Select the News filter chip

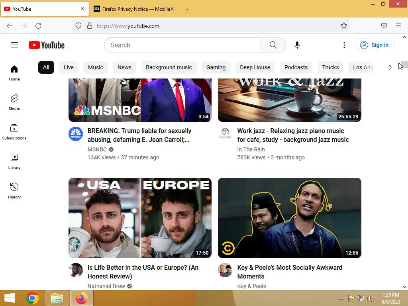(x=124, y=67)
